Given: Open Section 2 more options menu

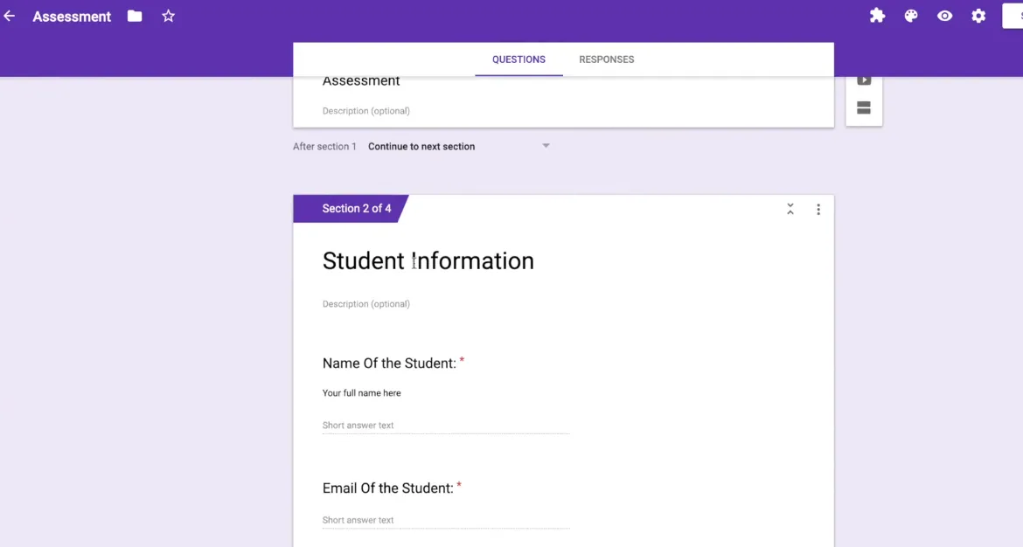Looking at the screenshot, I should (x=818, y=210).
